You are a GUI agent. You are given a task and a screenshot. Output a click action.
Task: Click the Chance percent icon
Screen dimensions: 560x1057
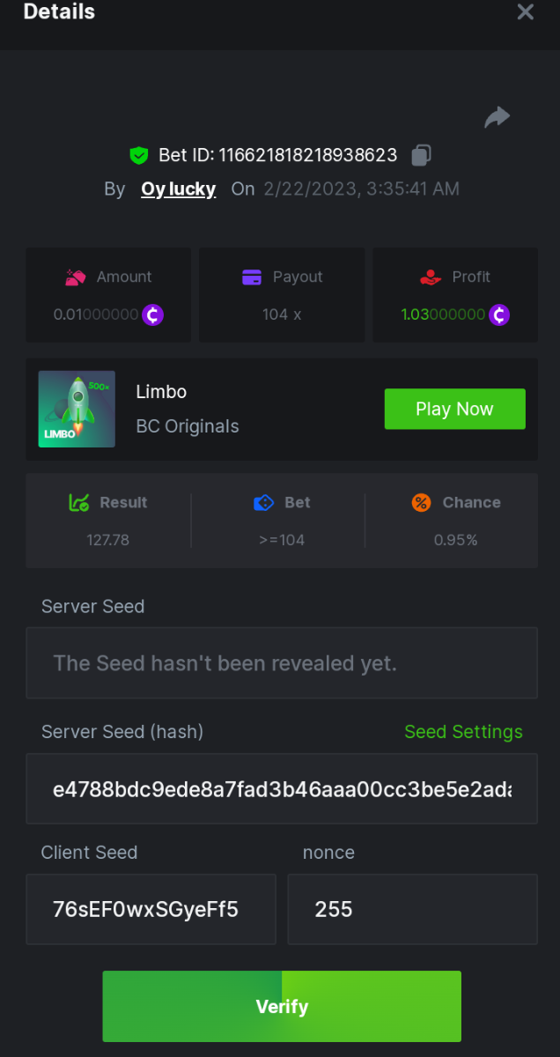click(x=422, y=503)
